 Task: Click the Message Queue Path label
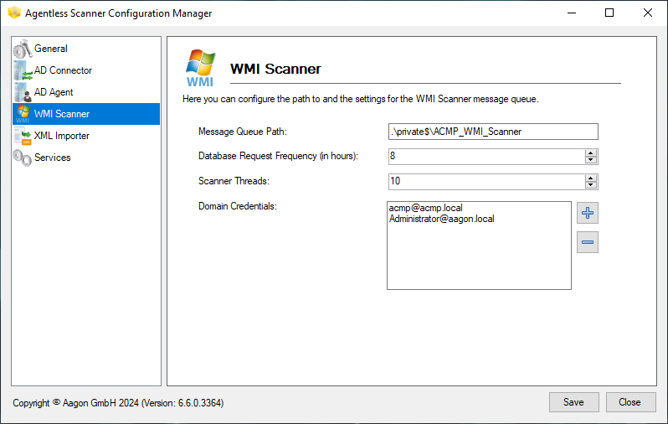(243, 132)
